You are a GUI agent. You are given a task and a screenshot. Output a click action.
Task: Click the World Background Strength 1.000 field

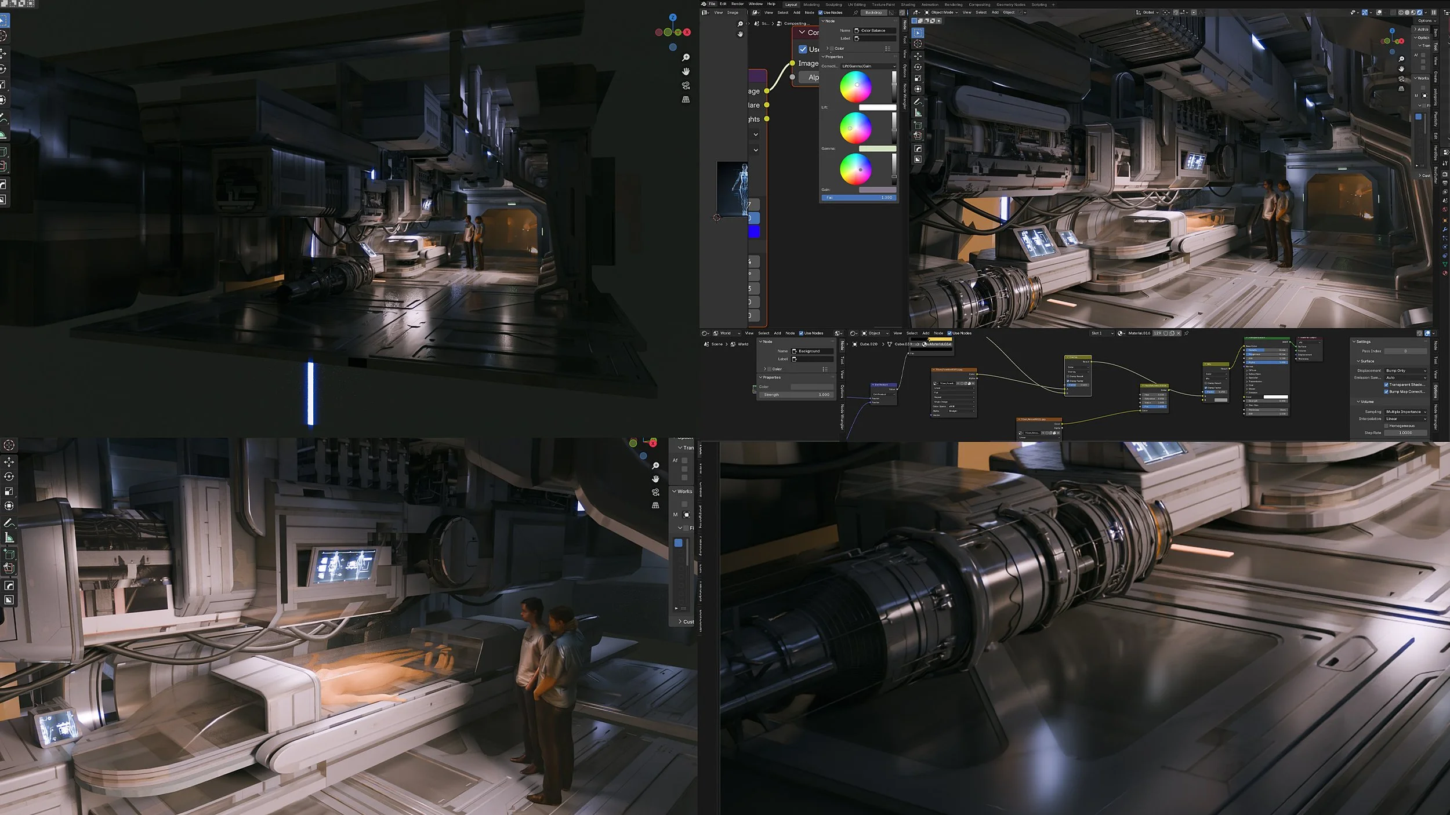(796, 395)
